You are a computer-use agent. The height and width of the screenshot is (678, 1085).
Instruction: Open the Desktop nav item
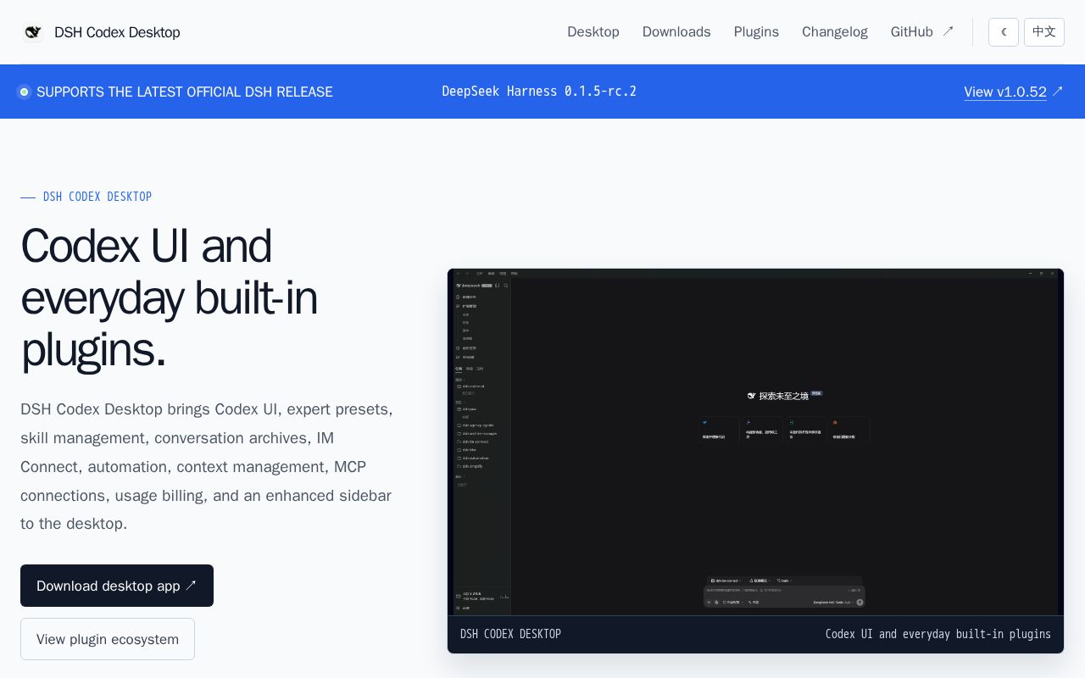click(x=593, y=32)
